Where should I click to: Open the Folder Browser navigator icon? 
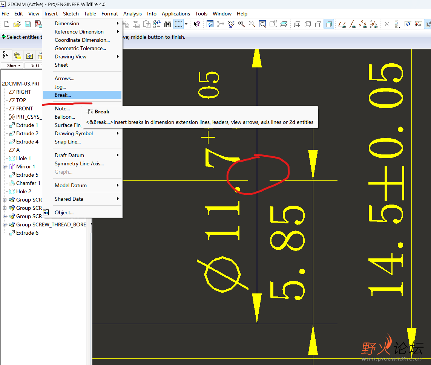pos(18,56)
